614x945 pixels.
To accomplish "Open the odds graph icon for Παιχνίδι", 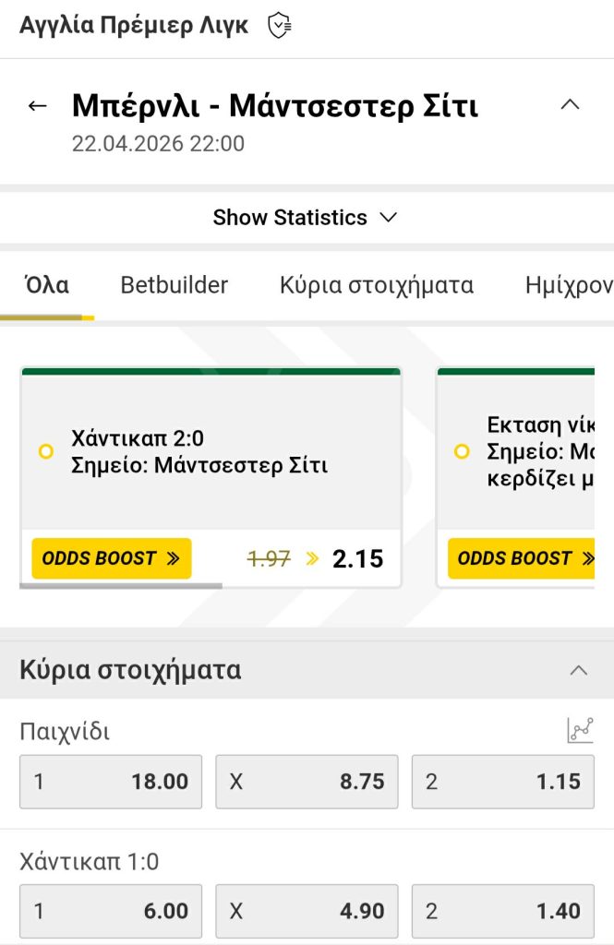I will click(580, 730).
